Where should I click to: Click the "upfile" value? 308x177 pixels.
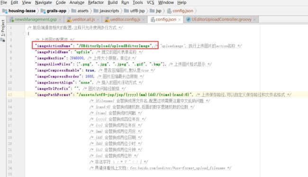click(83, 52)
